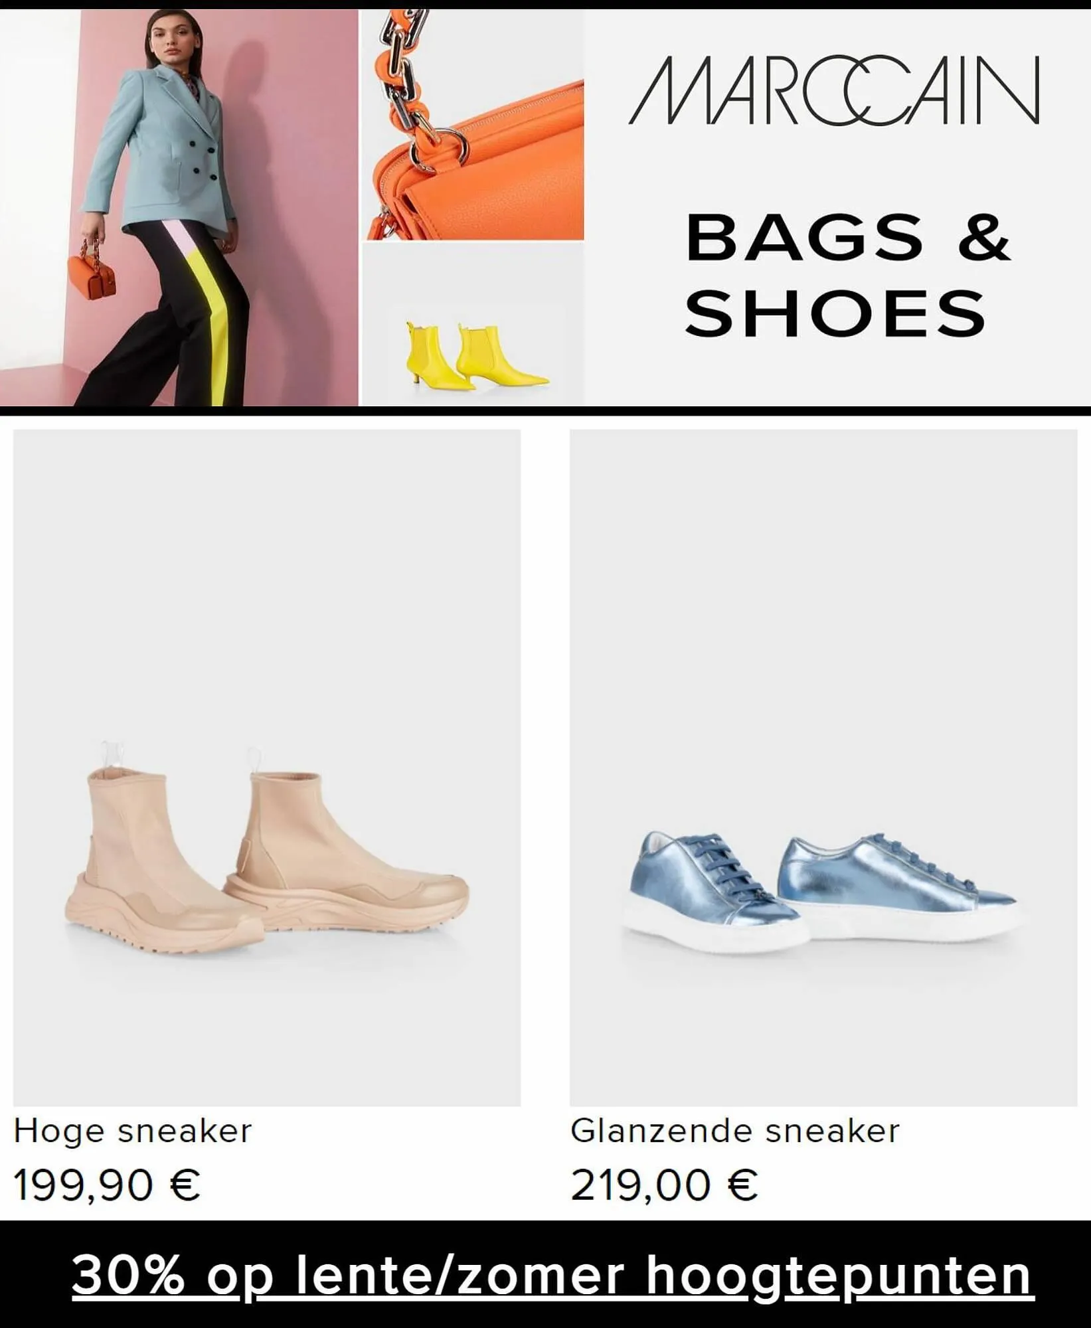Image resolution: width=1091 pixels, height=1328 pixels.
Task: Select the Glanzende sneaker product title
Action: point(735,1131)
